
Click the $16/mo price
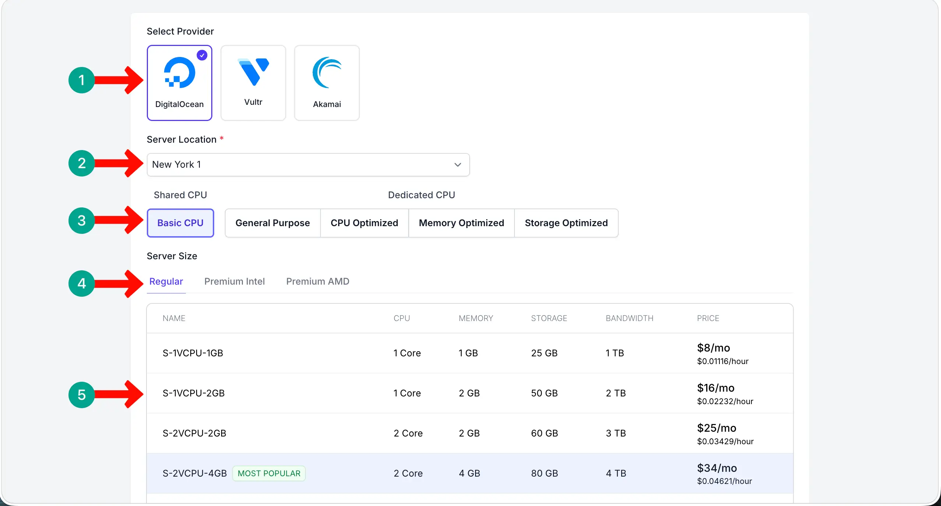point(716,388)
